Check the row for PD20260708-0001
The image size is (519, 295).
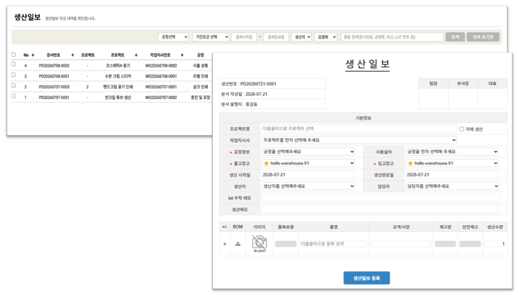(14, 75)
